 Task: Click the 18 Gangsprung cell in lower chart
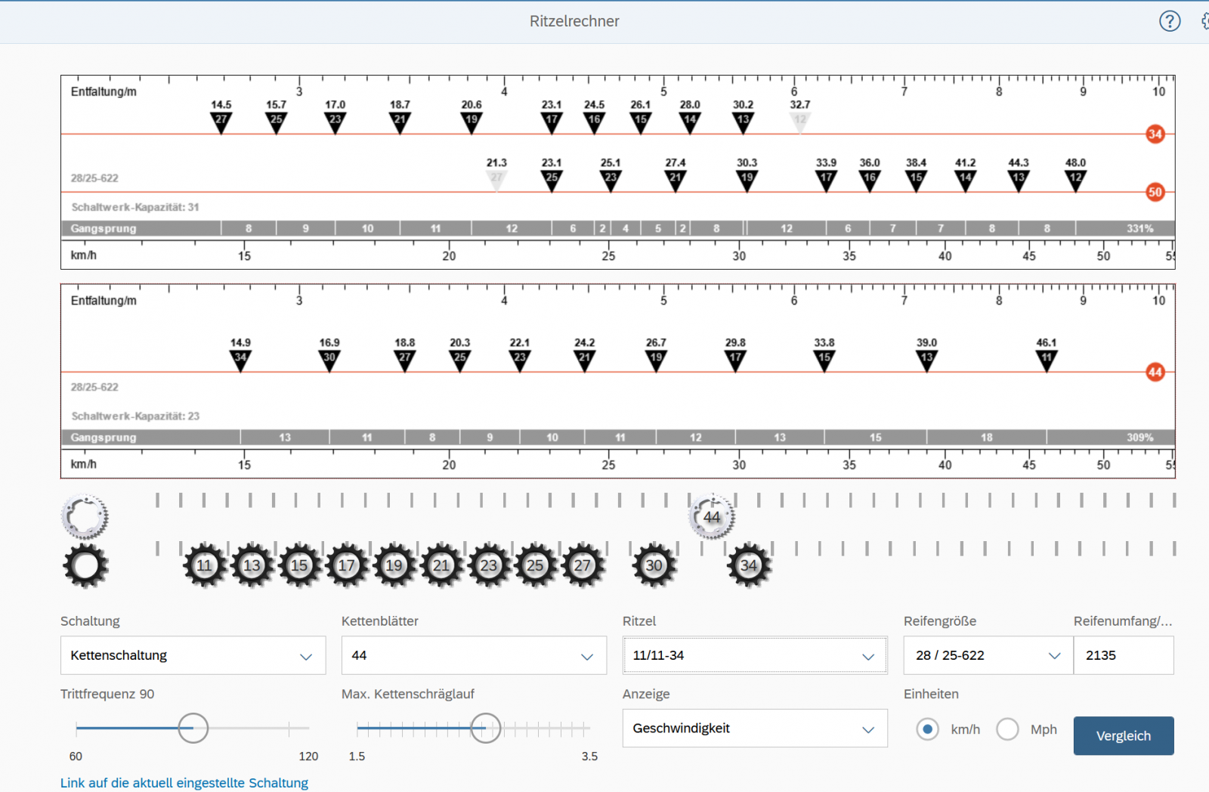coord(987,438)
